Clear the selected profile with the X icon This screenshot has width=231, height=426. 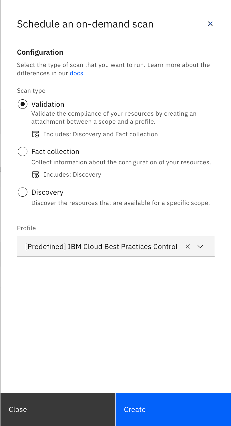coord(188,246)
